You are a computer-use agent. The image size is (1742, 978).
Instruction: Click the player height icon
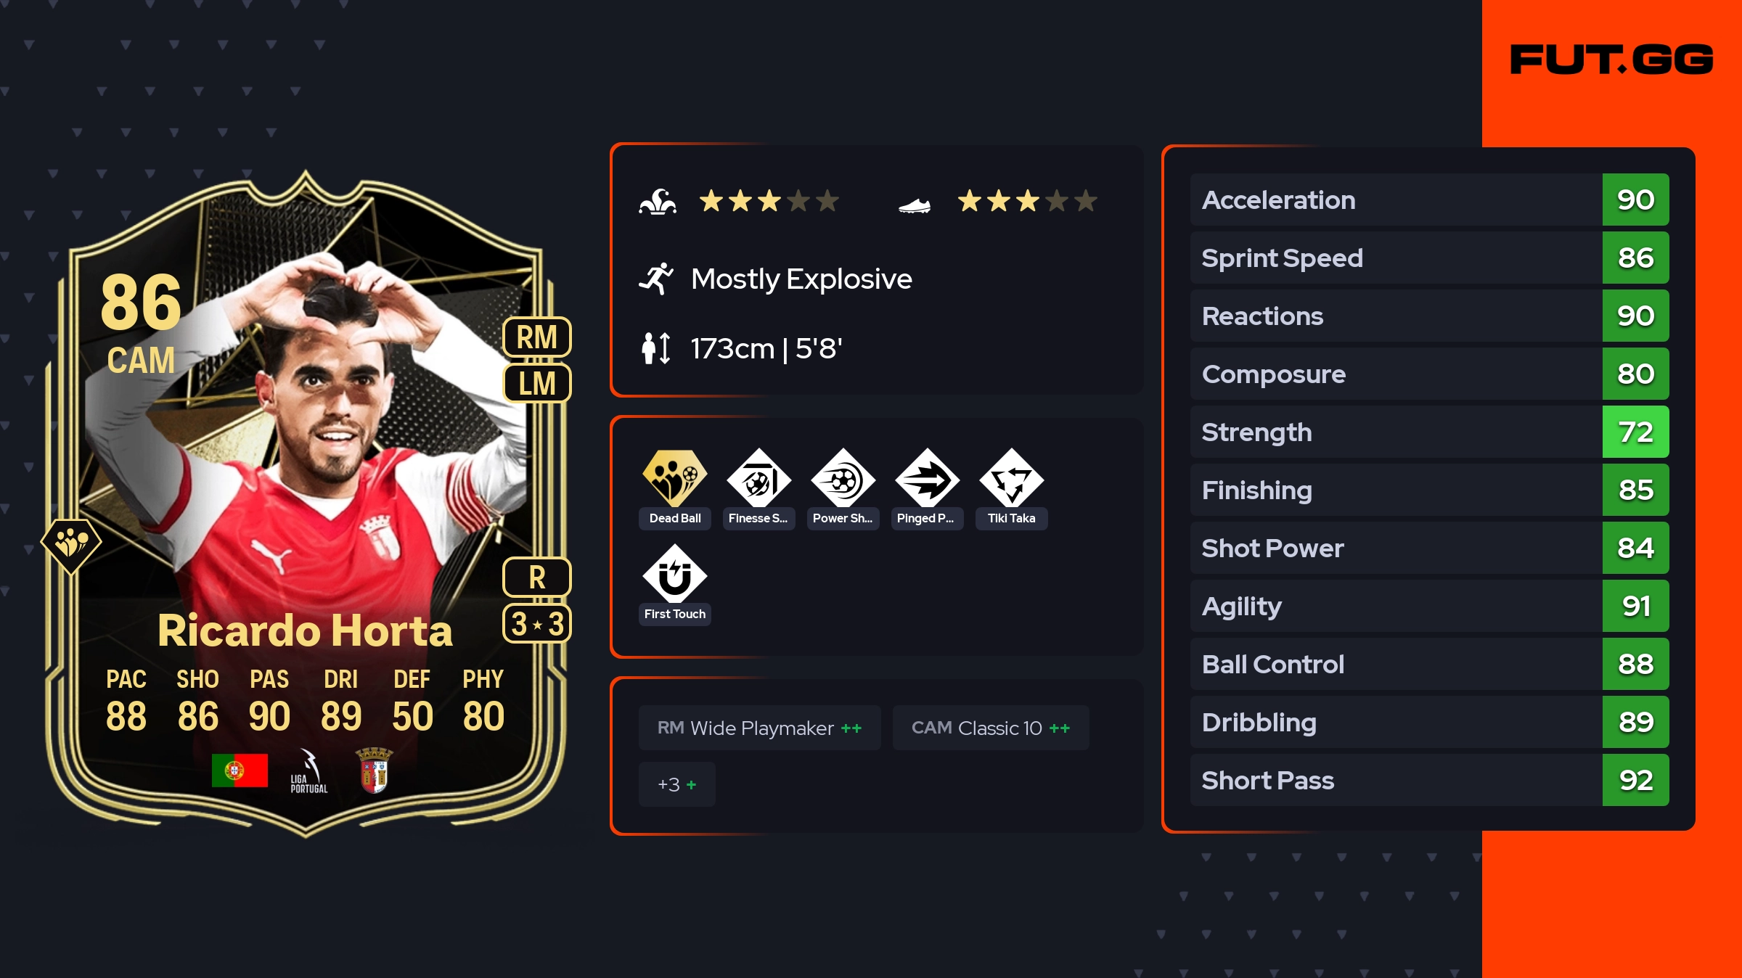(656, 348)
